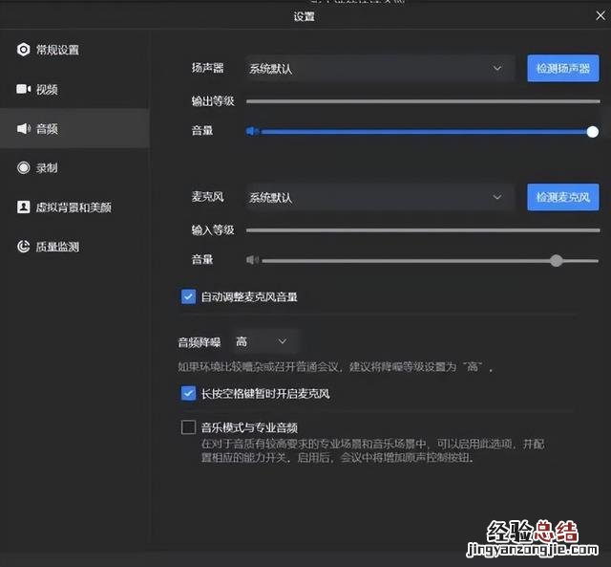Screen dimensions: 611x567
Task: Click the portrait icon beside 虚拟背景和美颜
Action: [23, 207]
